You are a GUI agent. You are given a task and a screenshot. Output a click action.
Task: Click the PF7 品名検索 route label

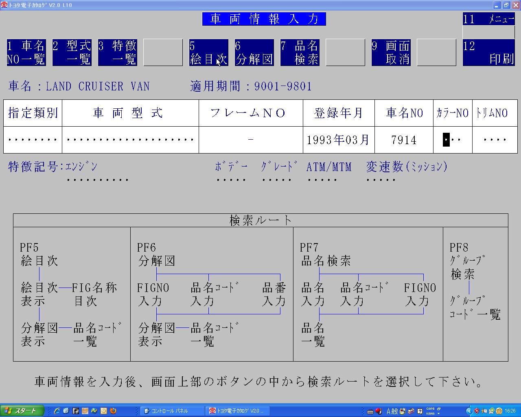[x=326, y=254]
